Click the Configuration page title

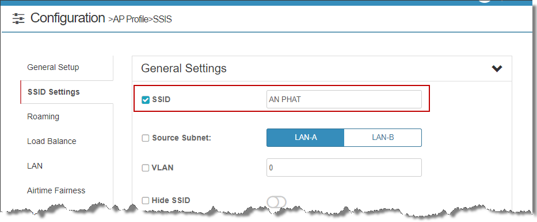coord(68,18)
